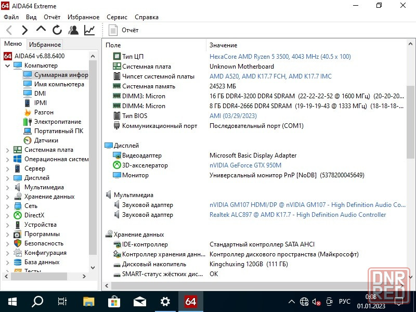The image size is (416, 312).
Task: Go forward with the right arrow toolbar button
Action: [24, 30]
